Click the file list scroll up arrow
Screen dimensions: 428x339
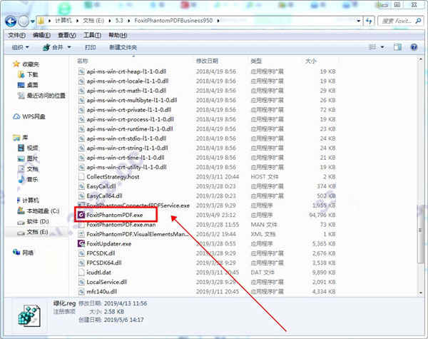tap(421, 59)
